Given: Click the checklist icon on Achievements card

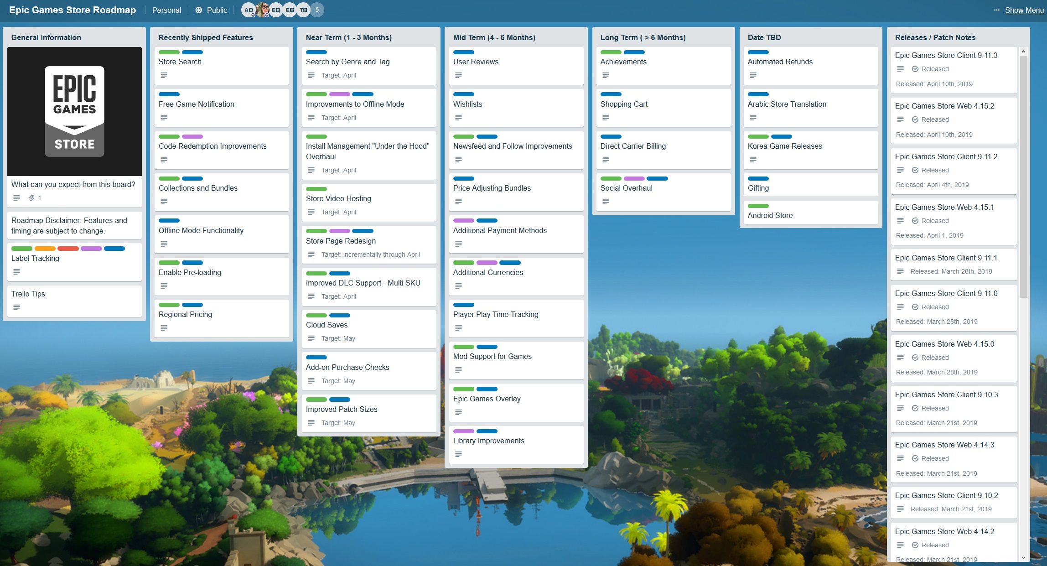Looking at the screenshot, I should click(605, 75).
